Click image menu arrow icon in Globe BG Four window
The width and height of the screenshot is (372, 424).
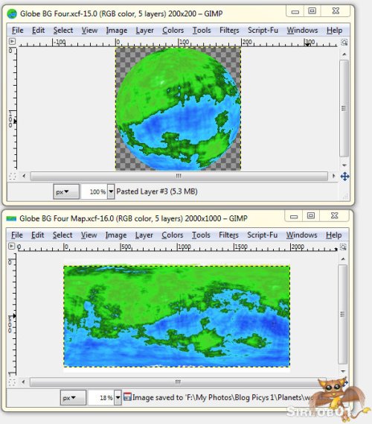(x=12, y=42)
